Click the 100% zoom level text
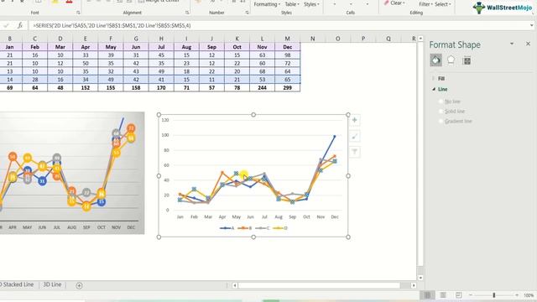The width and height of the screenshot is (537, 302). (529, 294)
